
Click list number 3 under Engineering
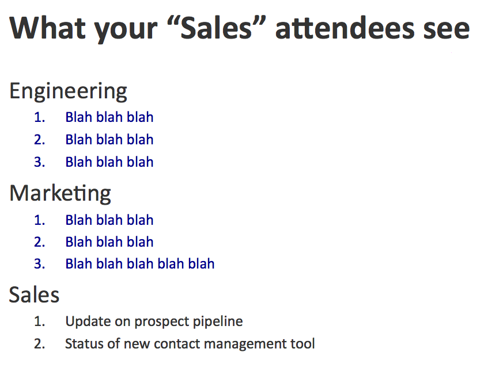[x=39, y=162]
